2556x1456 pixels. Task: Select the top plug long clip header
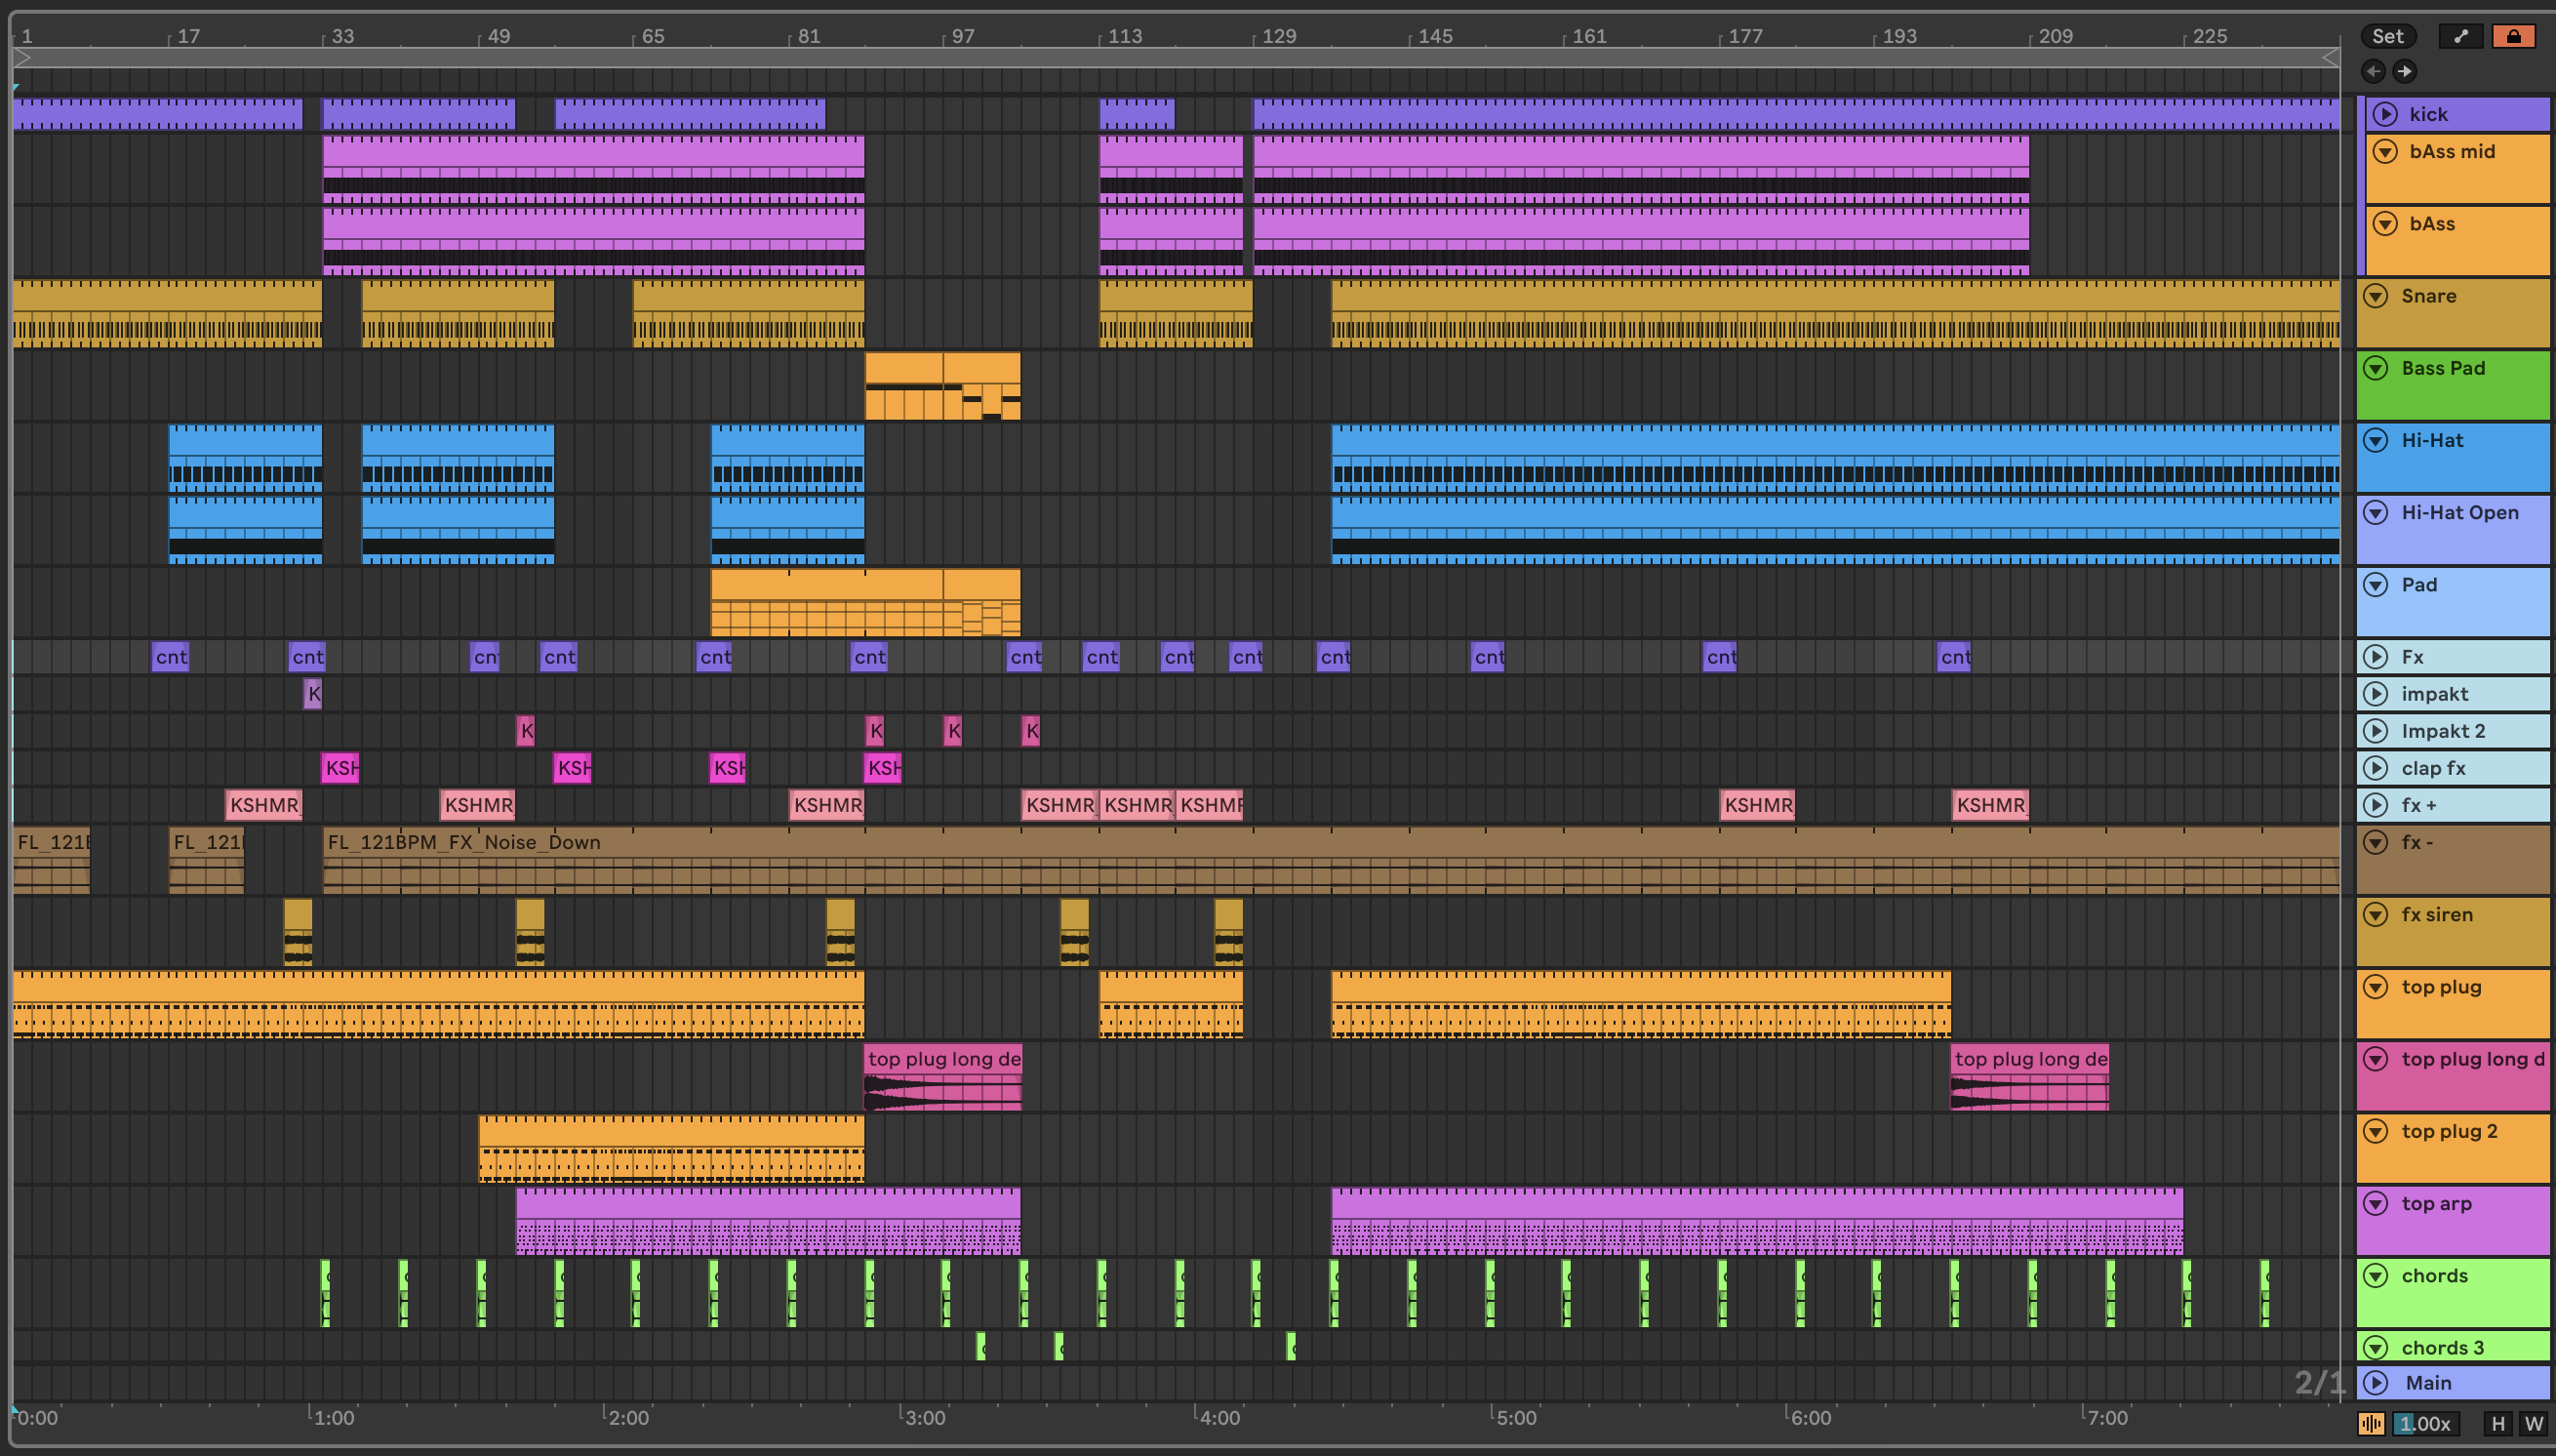[x=942, y=1059]
